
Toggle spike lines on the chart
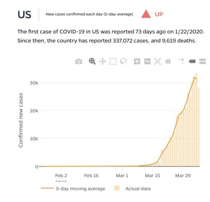click(x=181, y=61)
